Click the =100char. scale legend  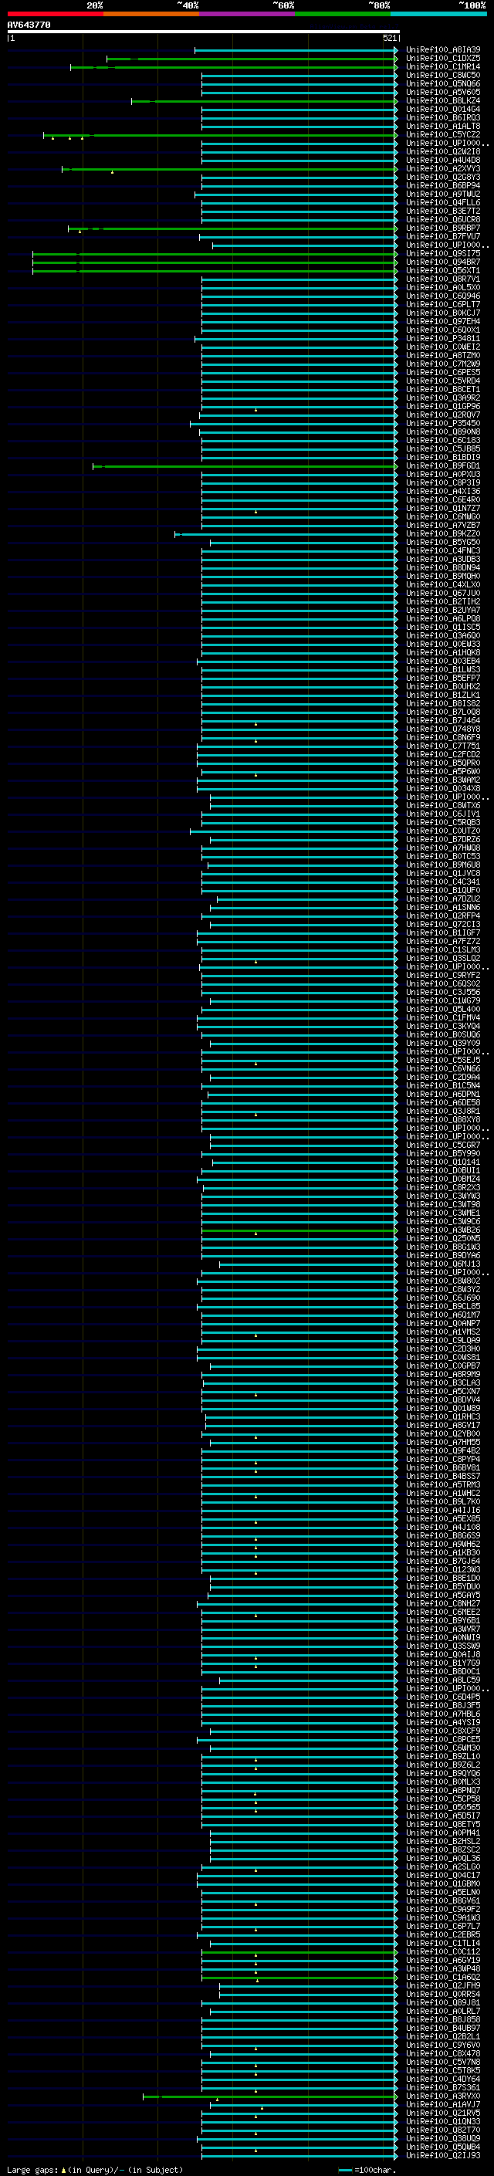click(x=367, y=2170)
